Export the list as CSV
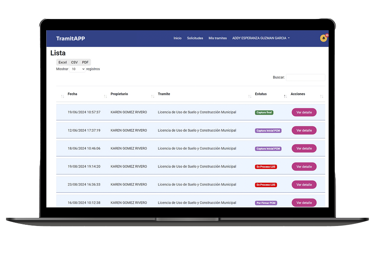 pyautogui.click(x=75, y=63)
